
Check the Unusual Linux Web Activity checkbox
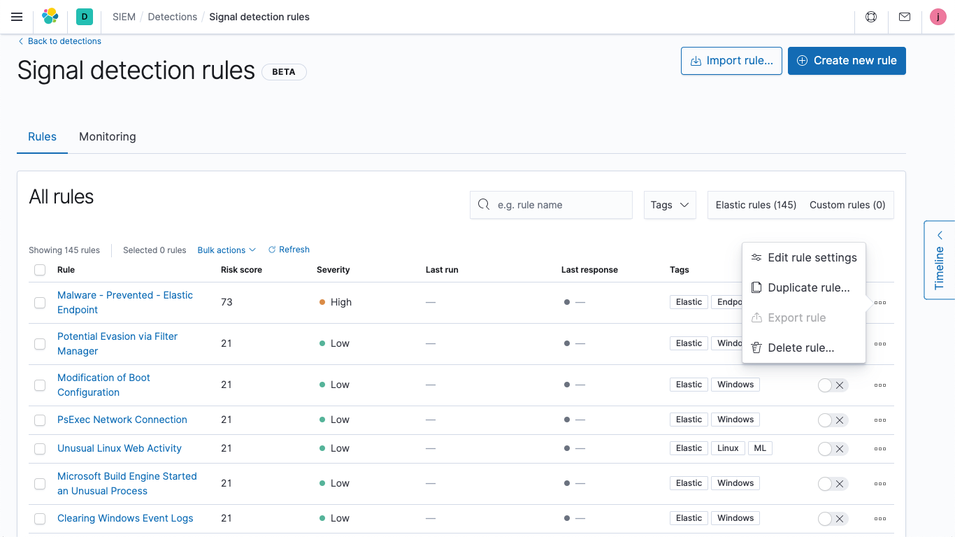point(40,449)
